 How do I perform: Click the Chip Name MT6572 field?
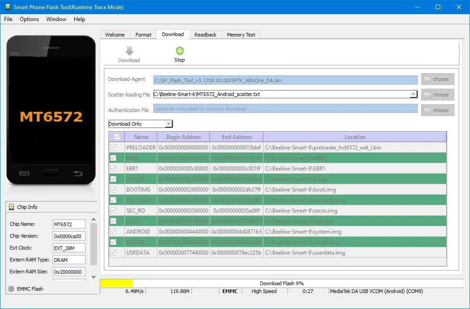coord(69,224)
